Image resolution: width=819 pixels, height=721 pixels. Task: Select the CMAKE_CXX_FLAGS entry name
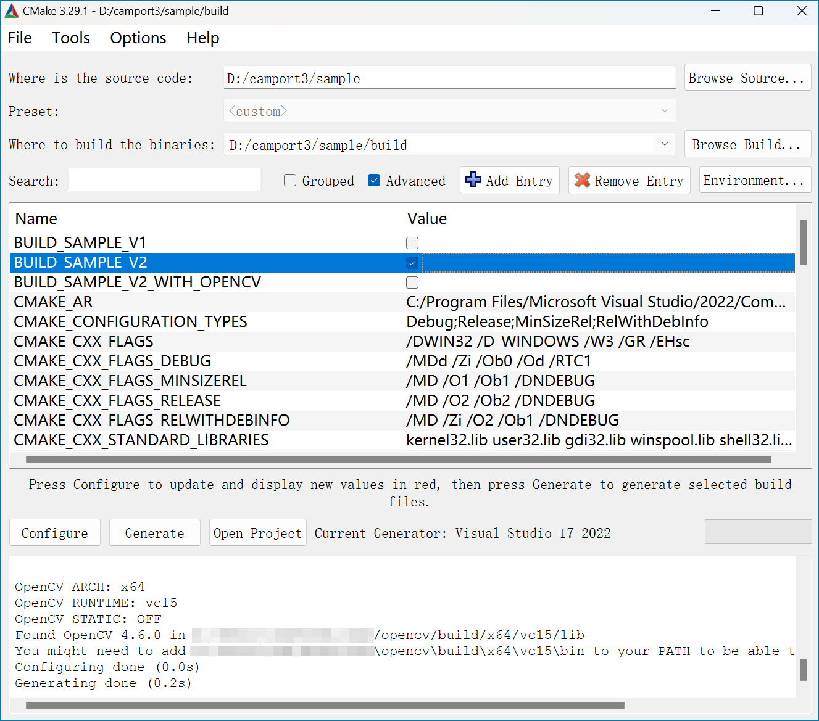tap(84, 342)
